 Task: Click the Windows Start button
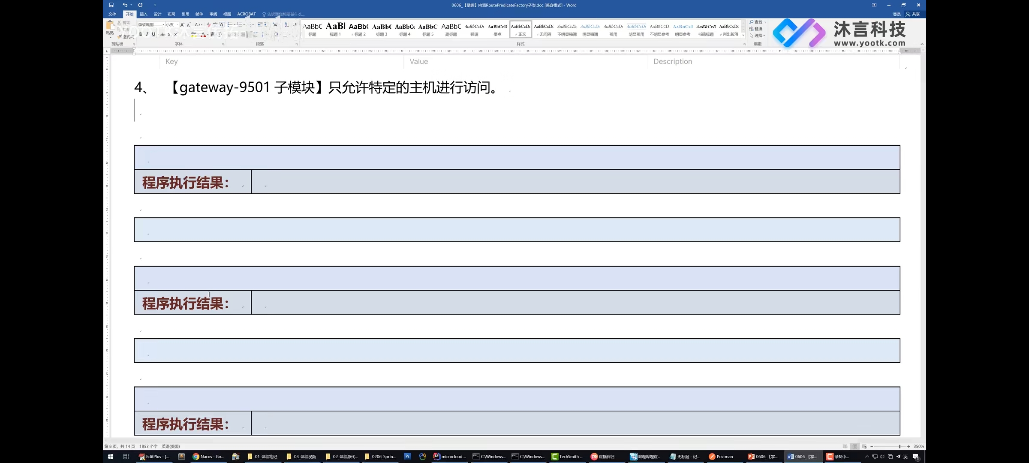pyautogui.click(x=111, y=457)
